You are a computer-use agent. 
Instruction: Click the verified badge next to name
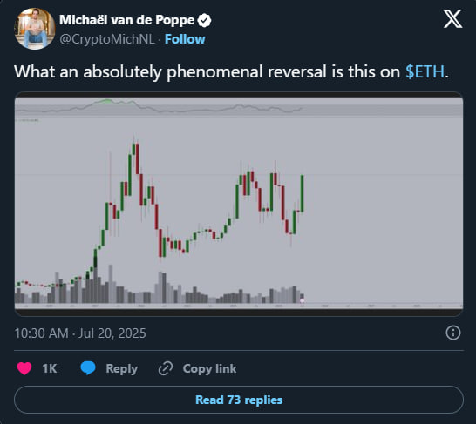coord(204,20)
